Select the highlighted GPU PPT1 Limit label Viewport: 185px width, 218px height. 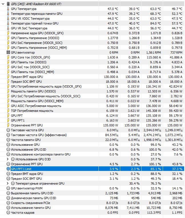click(x=21, y=169)
